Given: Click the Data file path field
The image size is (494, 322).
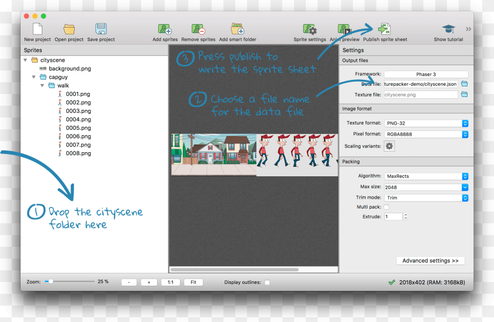Looking at the screenshot, I should (x=421, y=84).
